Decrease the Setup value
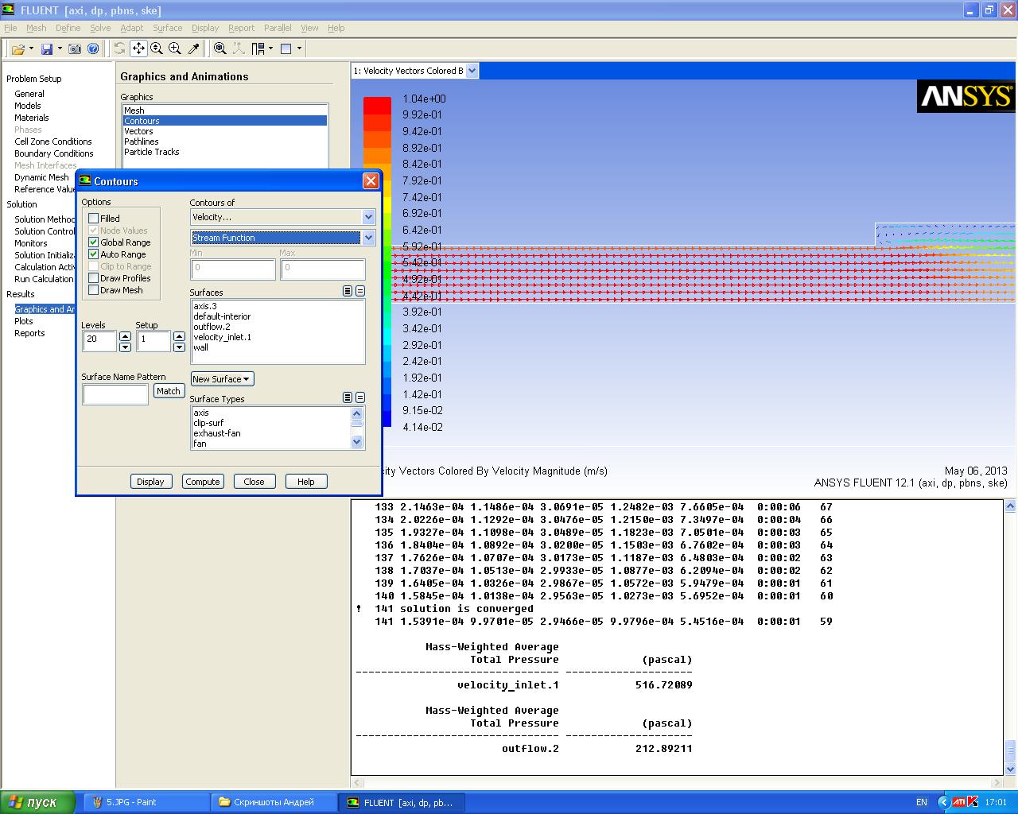 point(179,347)
